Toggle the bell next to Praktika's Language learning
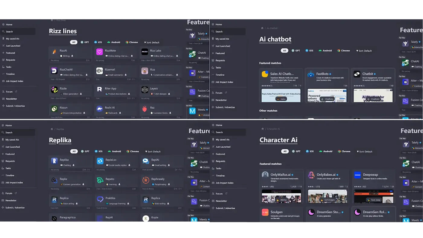 128,204
